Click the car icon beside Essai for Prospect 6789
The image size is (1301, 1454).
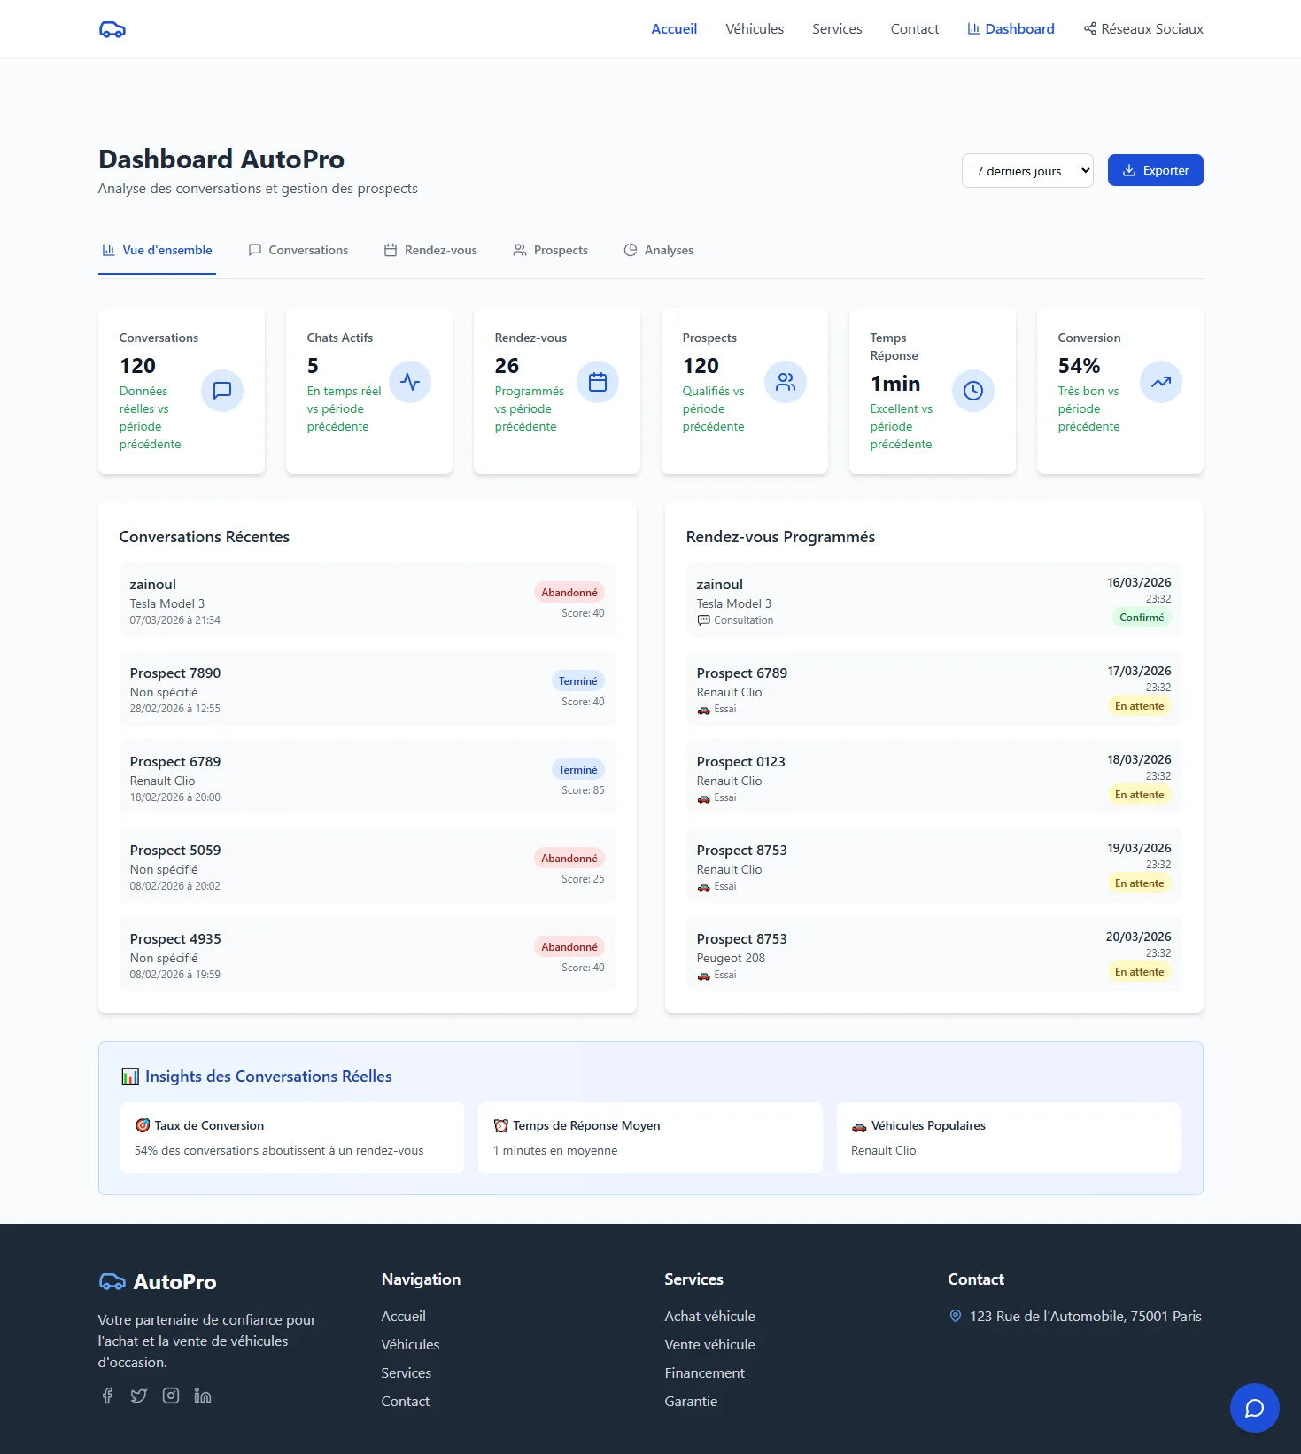(704, 710)
